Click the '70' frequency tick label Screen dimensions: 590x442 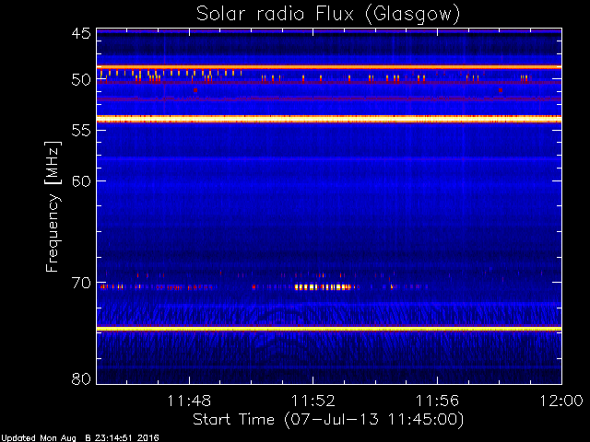pos(81,283)
